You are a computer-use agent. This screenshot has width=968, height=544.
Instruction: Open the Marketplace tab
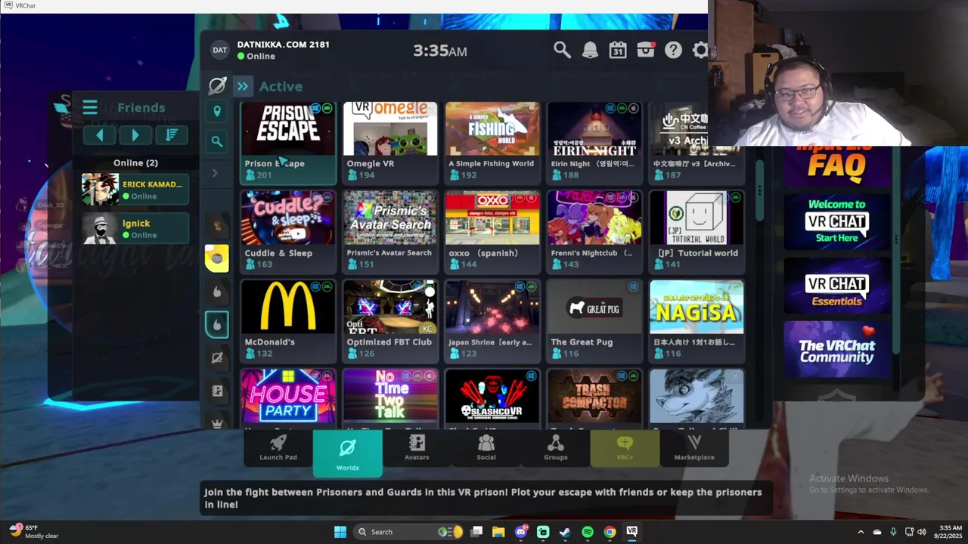point(694,448)
